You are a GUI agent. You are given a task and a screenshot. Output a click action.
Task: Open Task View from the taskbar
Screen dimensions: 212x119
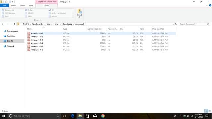[65, 116]
